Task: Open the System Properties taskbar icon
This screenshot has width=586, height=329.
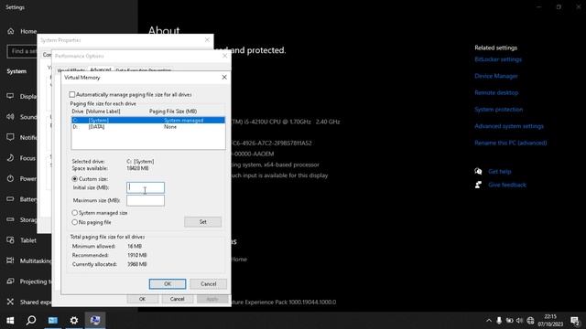Action: tap(95, 320)
